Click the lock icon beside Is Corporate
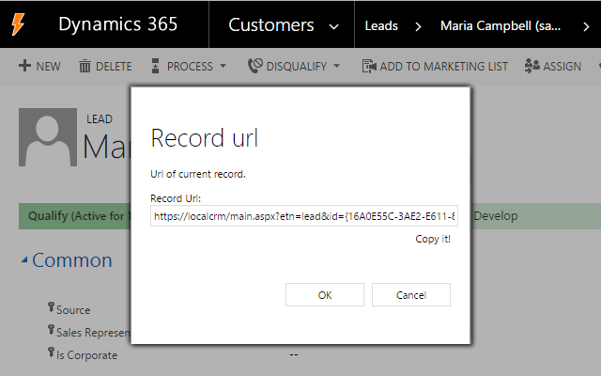 [51, 353]
